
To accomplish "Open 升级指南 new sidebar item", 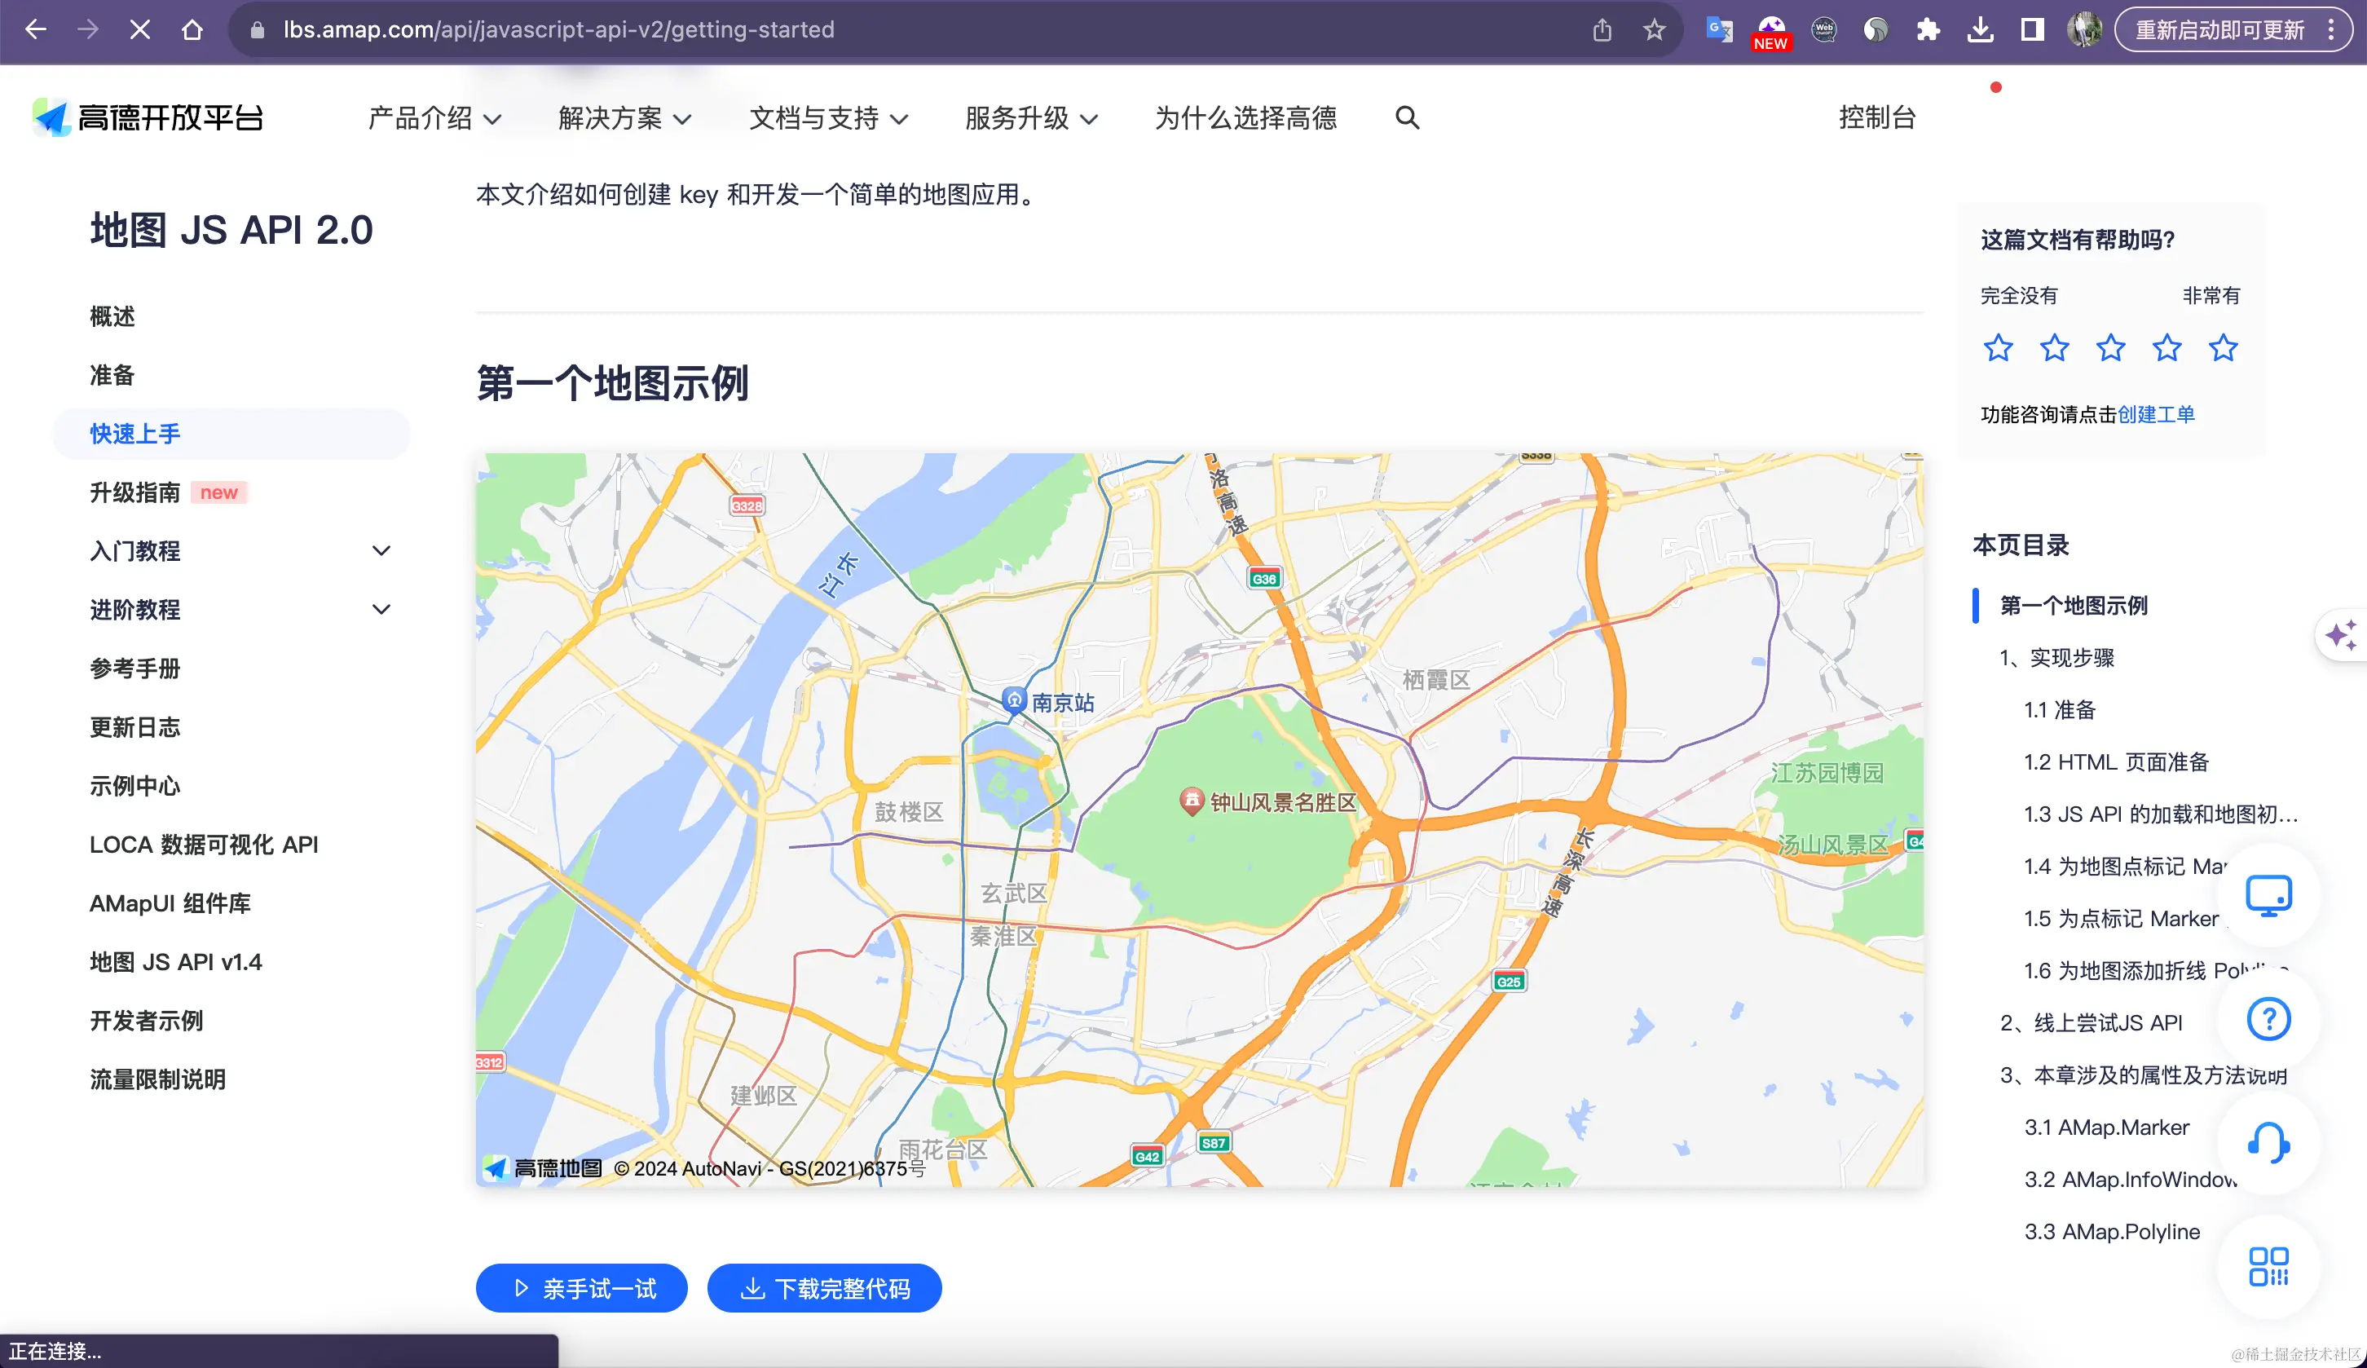I will tap(167, 492).
